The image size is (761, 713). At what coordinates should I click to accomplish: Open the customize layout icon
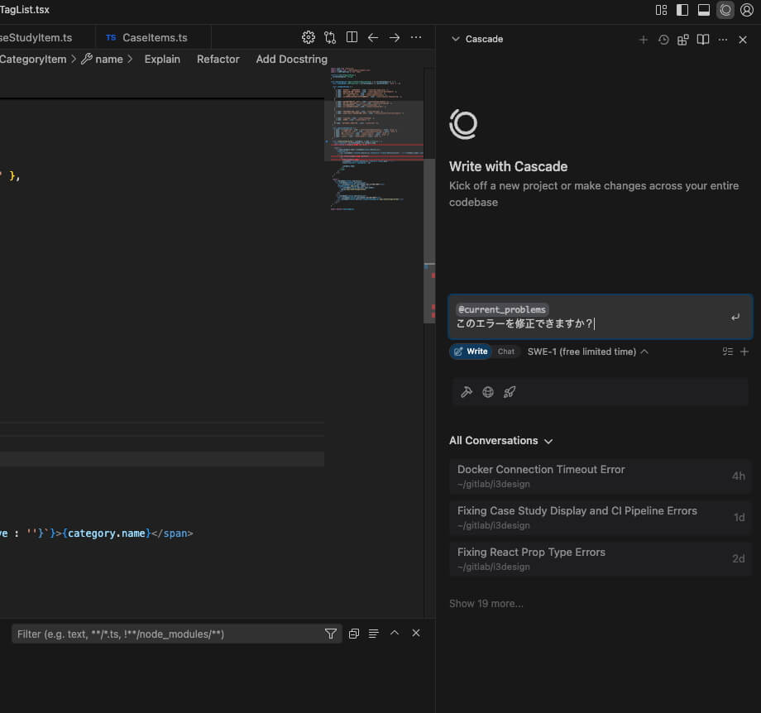click(x=661, y=10)
